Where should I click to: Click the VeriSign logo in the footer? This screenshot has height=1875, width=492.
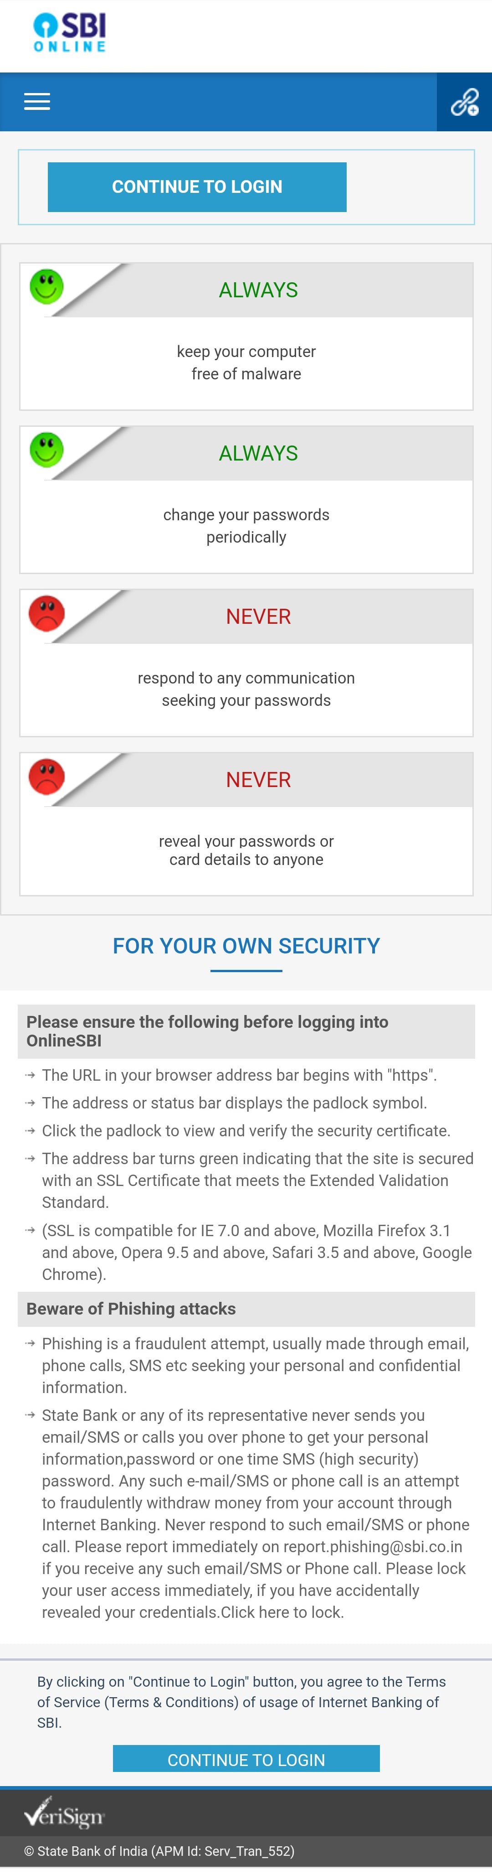point(64,1815)
